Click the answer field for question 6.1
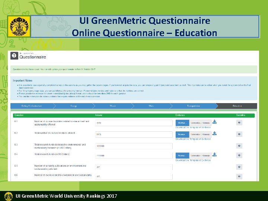This screenshot has width=268, height=201. (134, 123)
